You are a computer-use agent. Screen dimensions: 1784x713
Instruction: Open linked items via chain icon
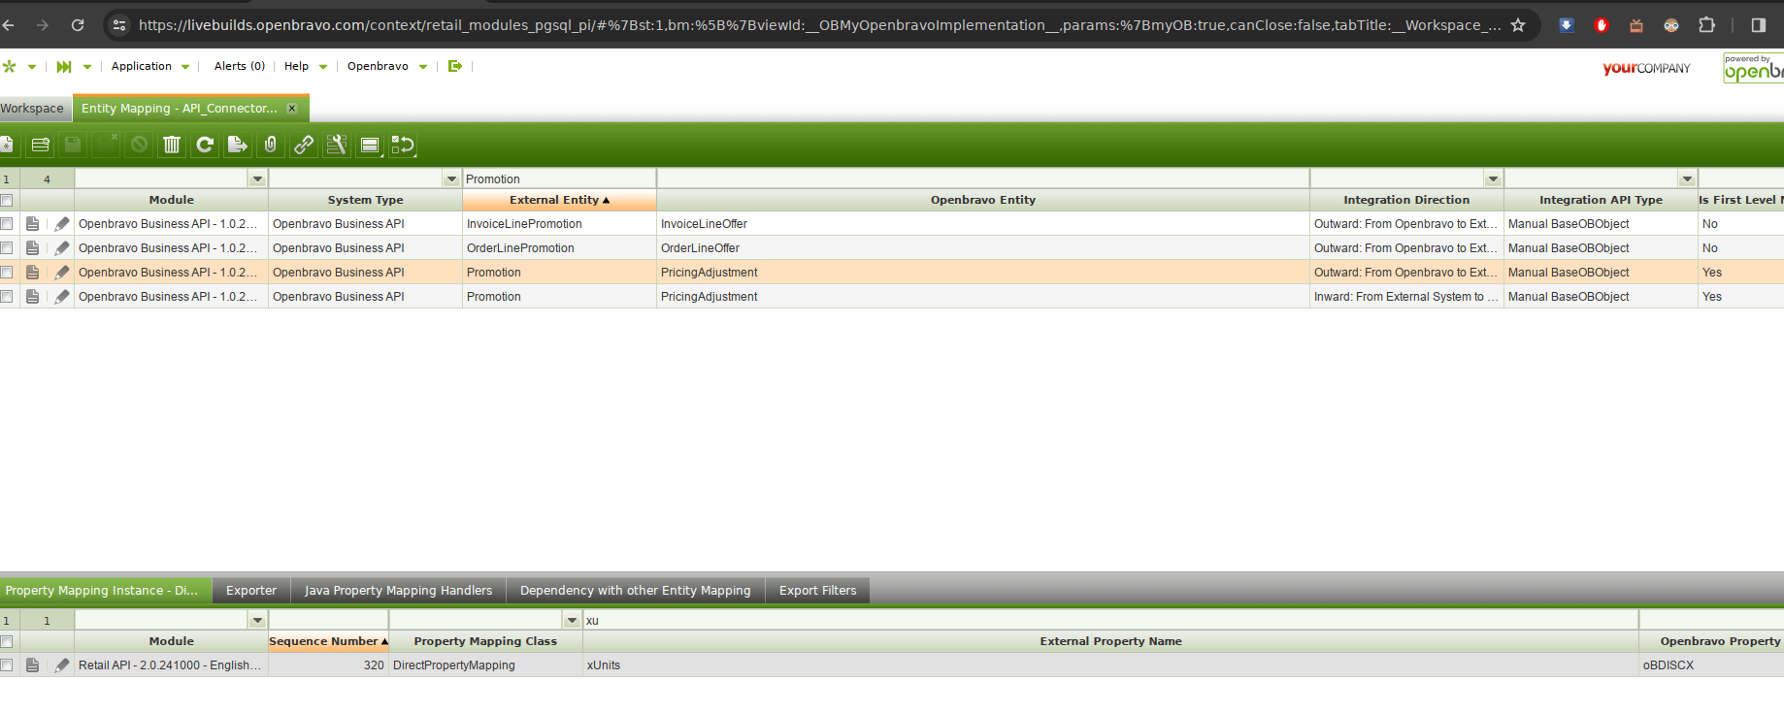click(x=304, y=145)
